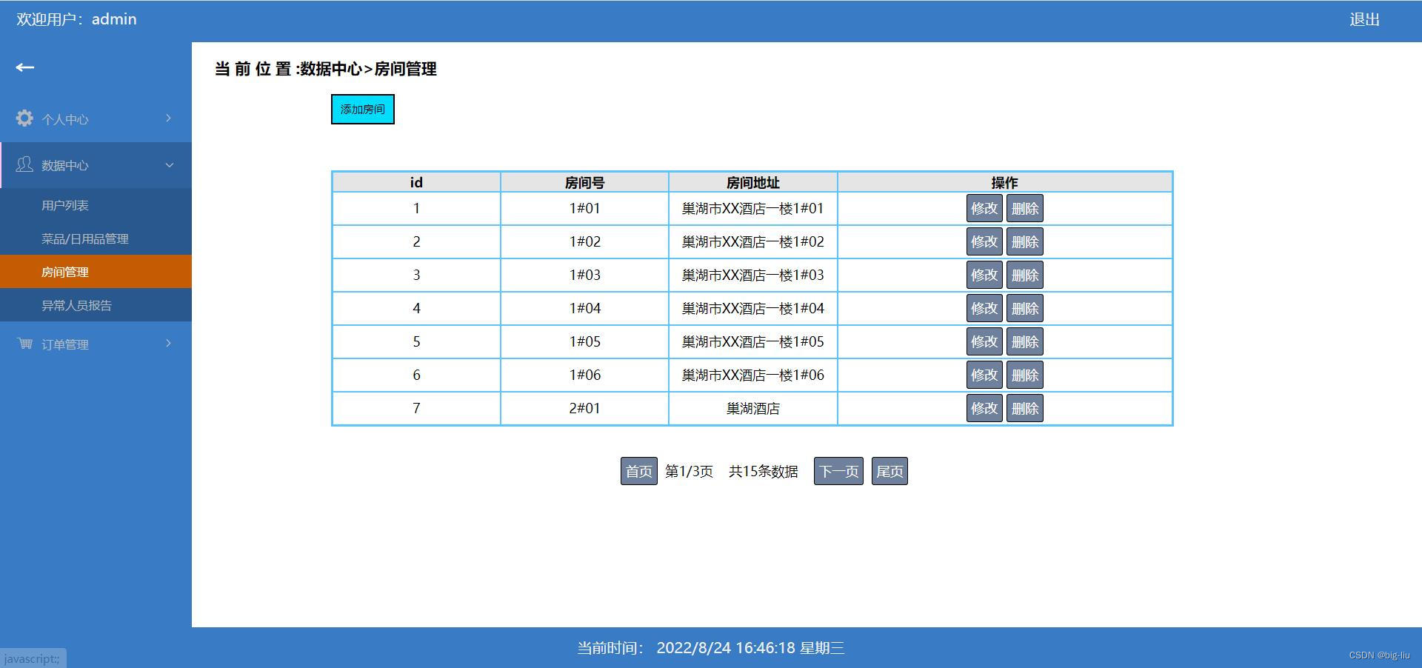1422x668 pixels.
Task: Click the breadcrumb 数据中心>房间管理
Action: 368,69
